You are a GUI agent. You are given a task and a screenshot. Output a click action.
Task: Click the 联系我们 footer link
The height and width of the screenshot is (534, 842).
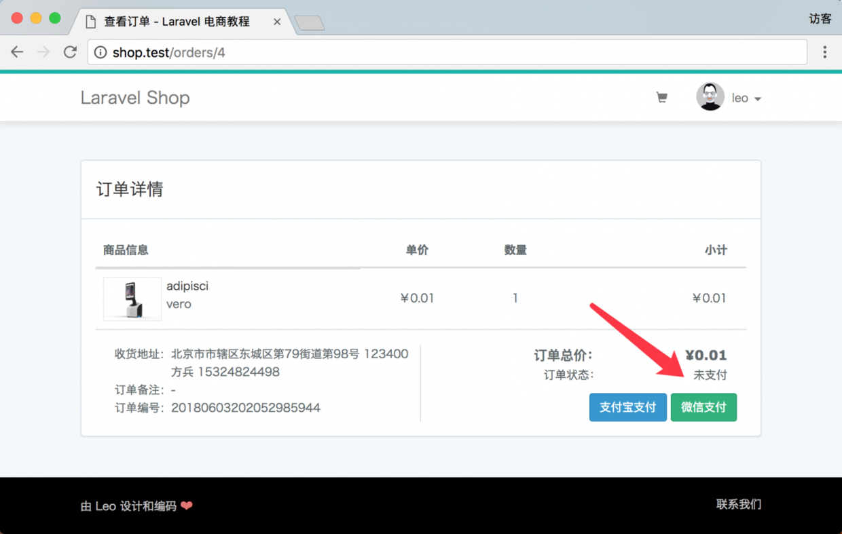(x=739, y=504)
